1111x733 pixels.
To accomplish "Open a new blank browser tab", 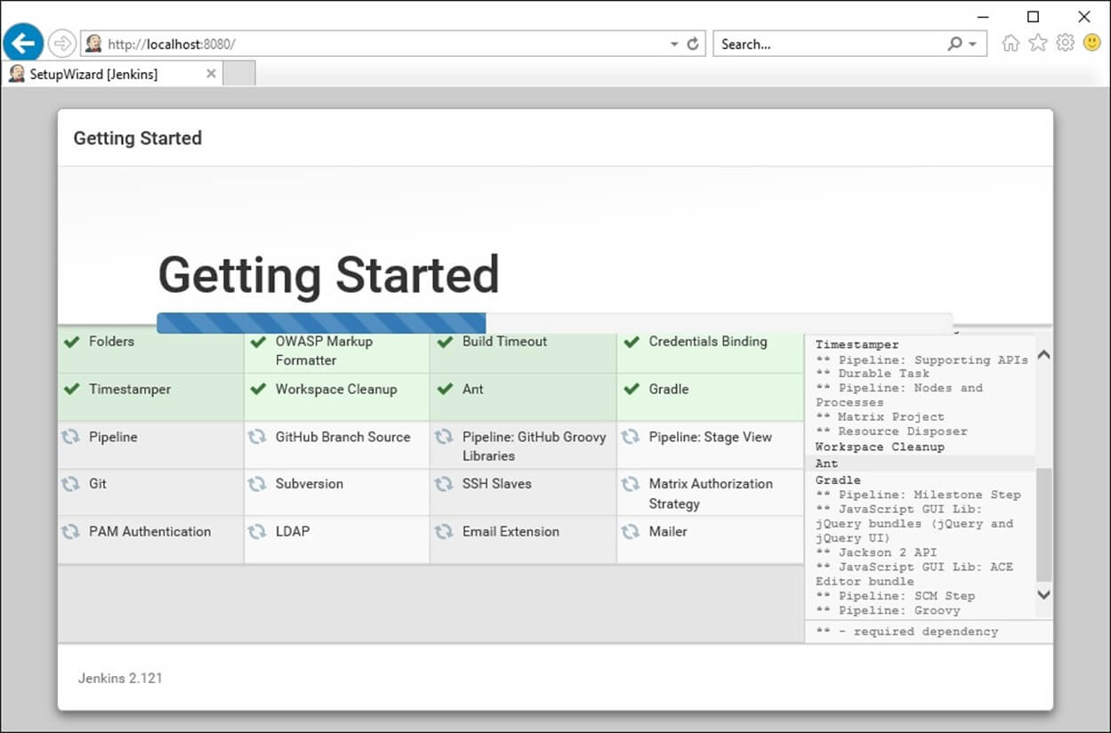I will tap(239, 74).
